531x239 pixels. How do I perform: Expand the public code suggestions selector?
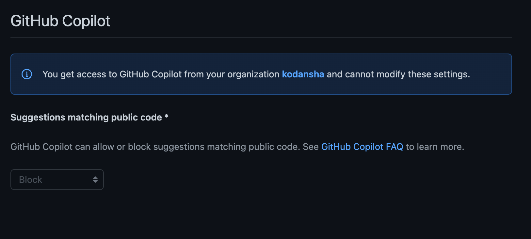[57, 179]
